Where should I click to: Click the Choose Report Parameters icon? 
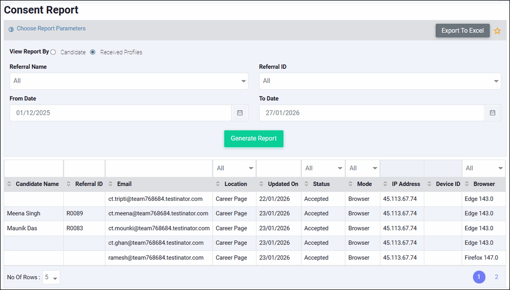11,29
